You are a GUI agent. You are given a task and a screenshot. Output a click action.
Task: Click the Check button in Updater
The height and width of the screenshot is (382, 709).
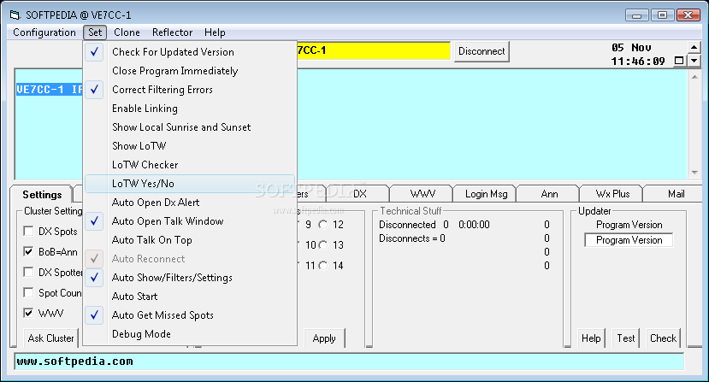[x=663, y=338]
